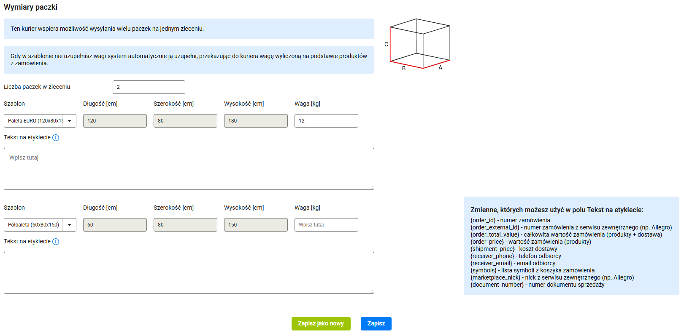Focus the empty Waga field for Półpaleta
Screen dimensions: 684x333
click(326, 225)
